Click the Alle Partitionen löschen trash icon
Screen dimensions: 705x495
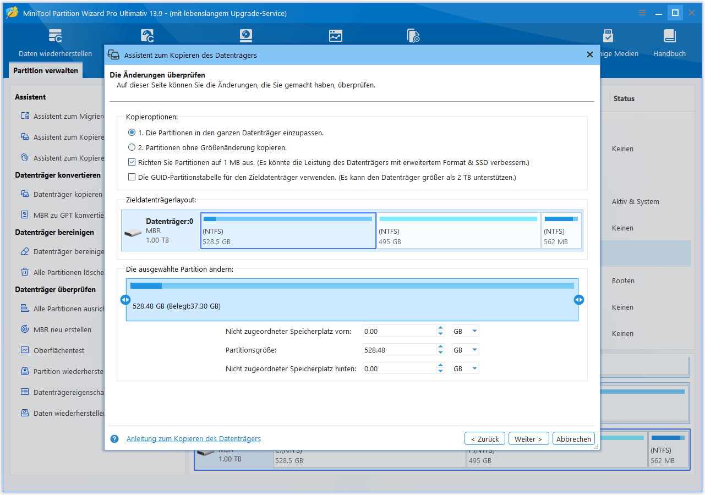[24, 272]
